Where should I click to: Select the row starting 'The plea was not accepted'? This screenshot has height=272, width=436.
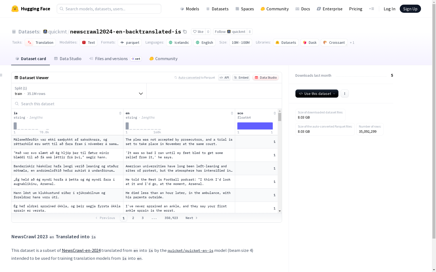[144, 142]
